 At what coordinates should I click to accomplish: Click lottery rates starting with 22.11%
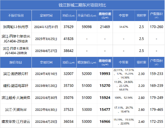[x=124, y=74]
